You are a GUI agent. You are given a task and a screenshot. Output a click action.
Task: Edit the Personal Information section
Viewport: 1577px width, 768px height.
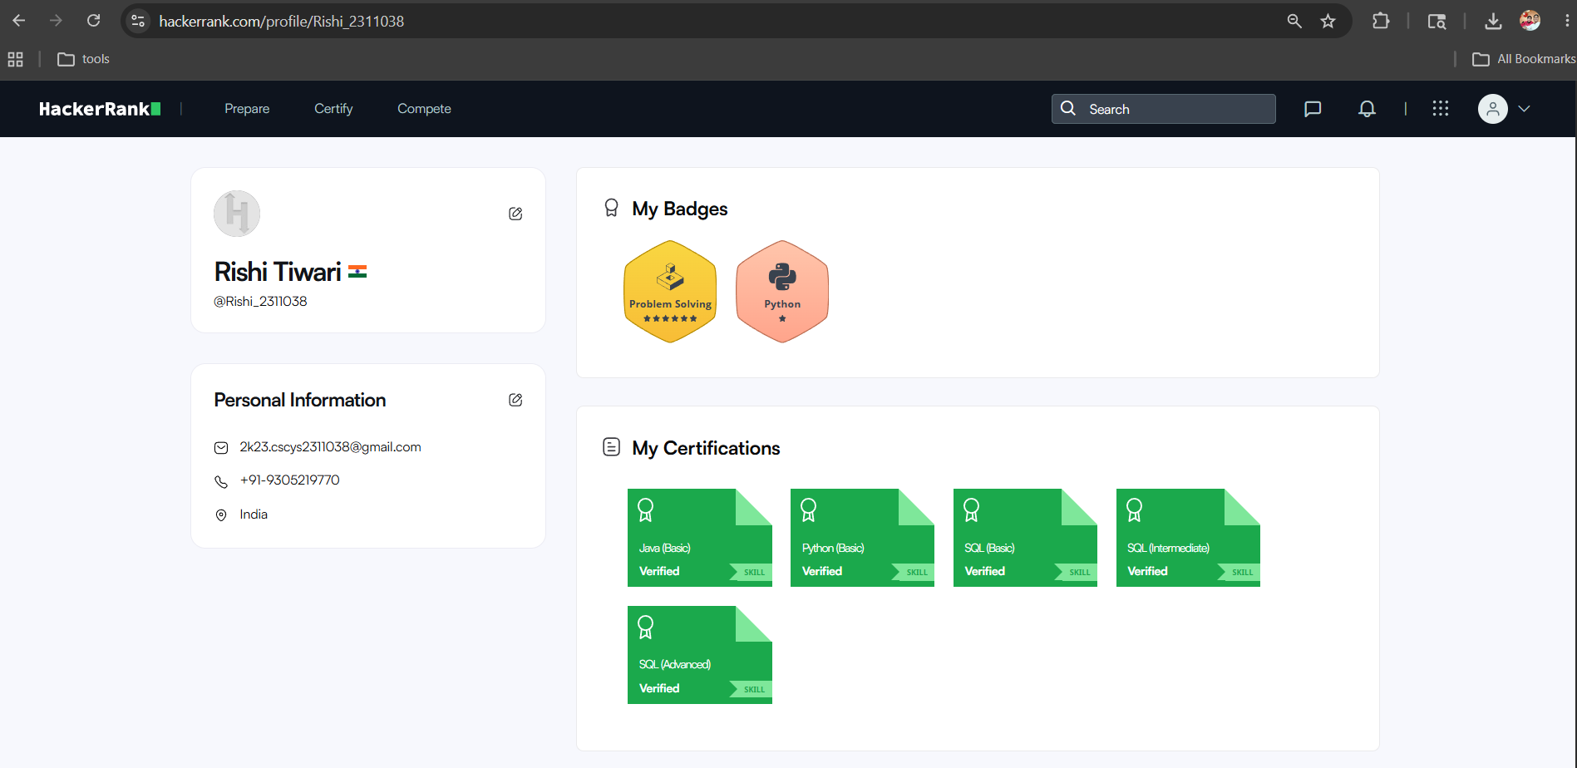(x=515, y=400)
